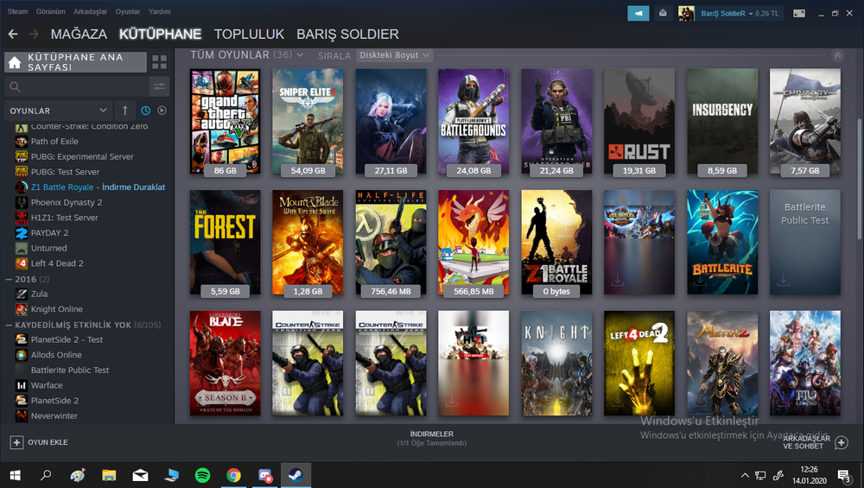864x488 pixels.
Task: Open the Barış SoldieR account dropdown
Action: [740, 13]
